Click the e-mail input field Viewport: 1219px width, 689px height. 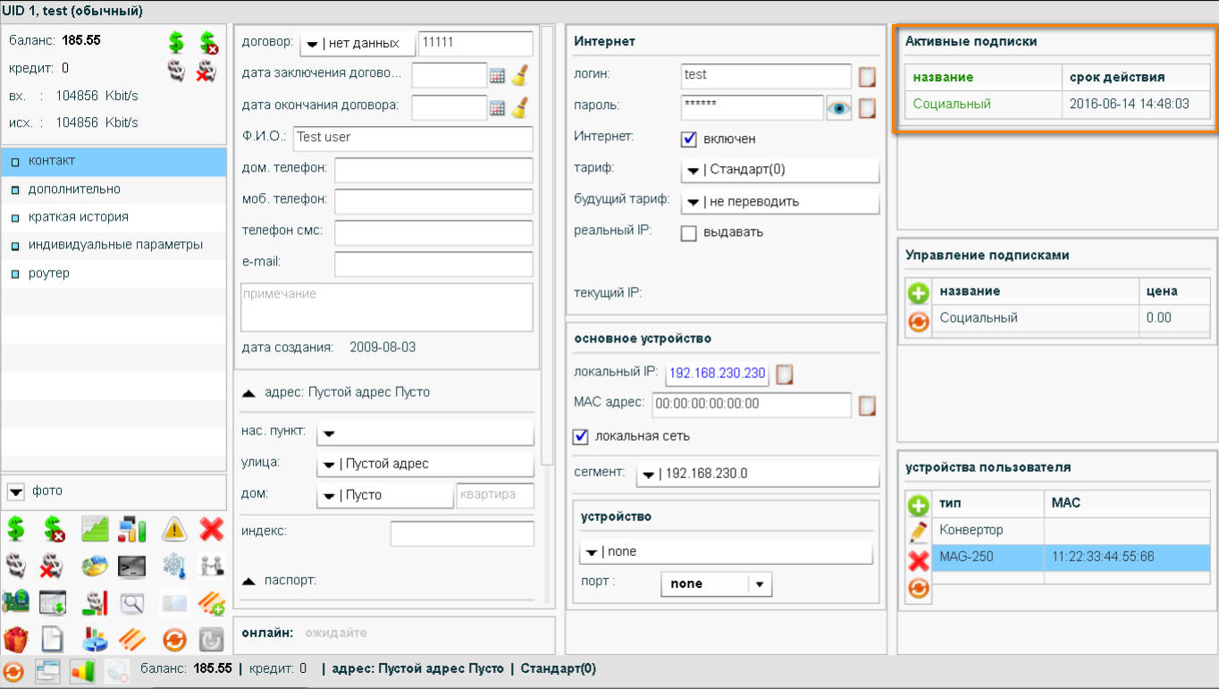(x=433, y=264)
